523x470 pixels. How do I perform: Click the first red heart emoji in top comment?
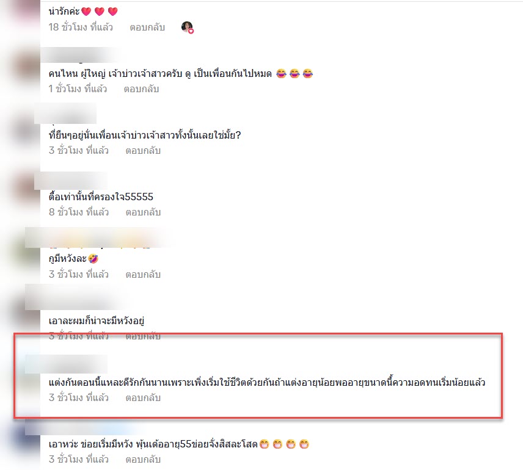click(86, 12)
